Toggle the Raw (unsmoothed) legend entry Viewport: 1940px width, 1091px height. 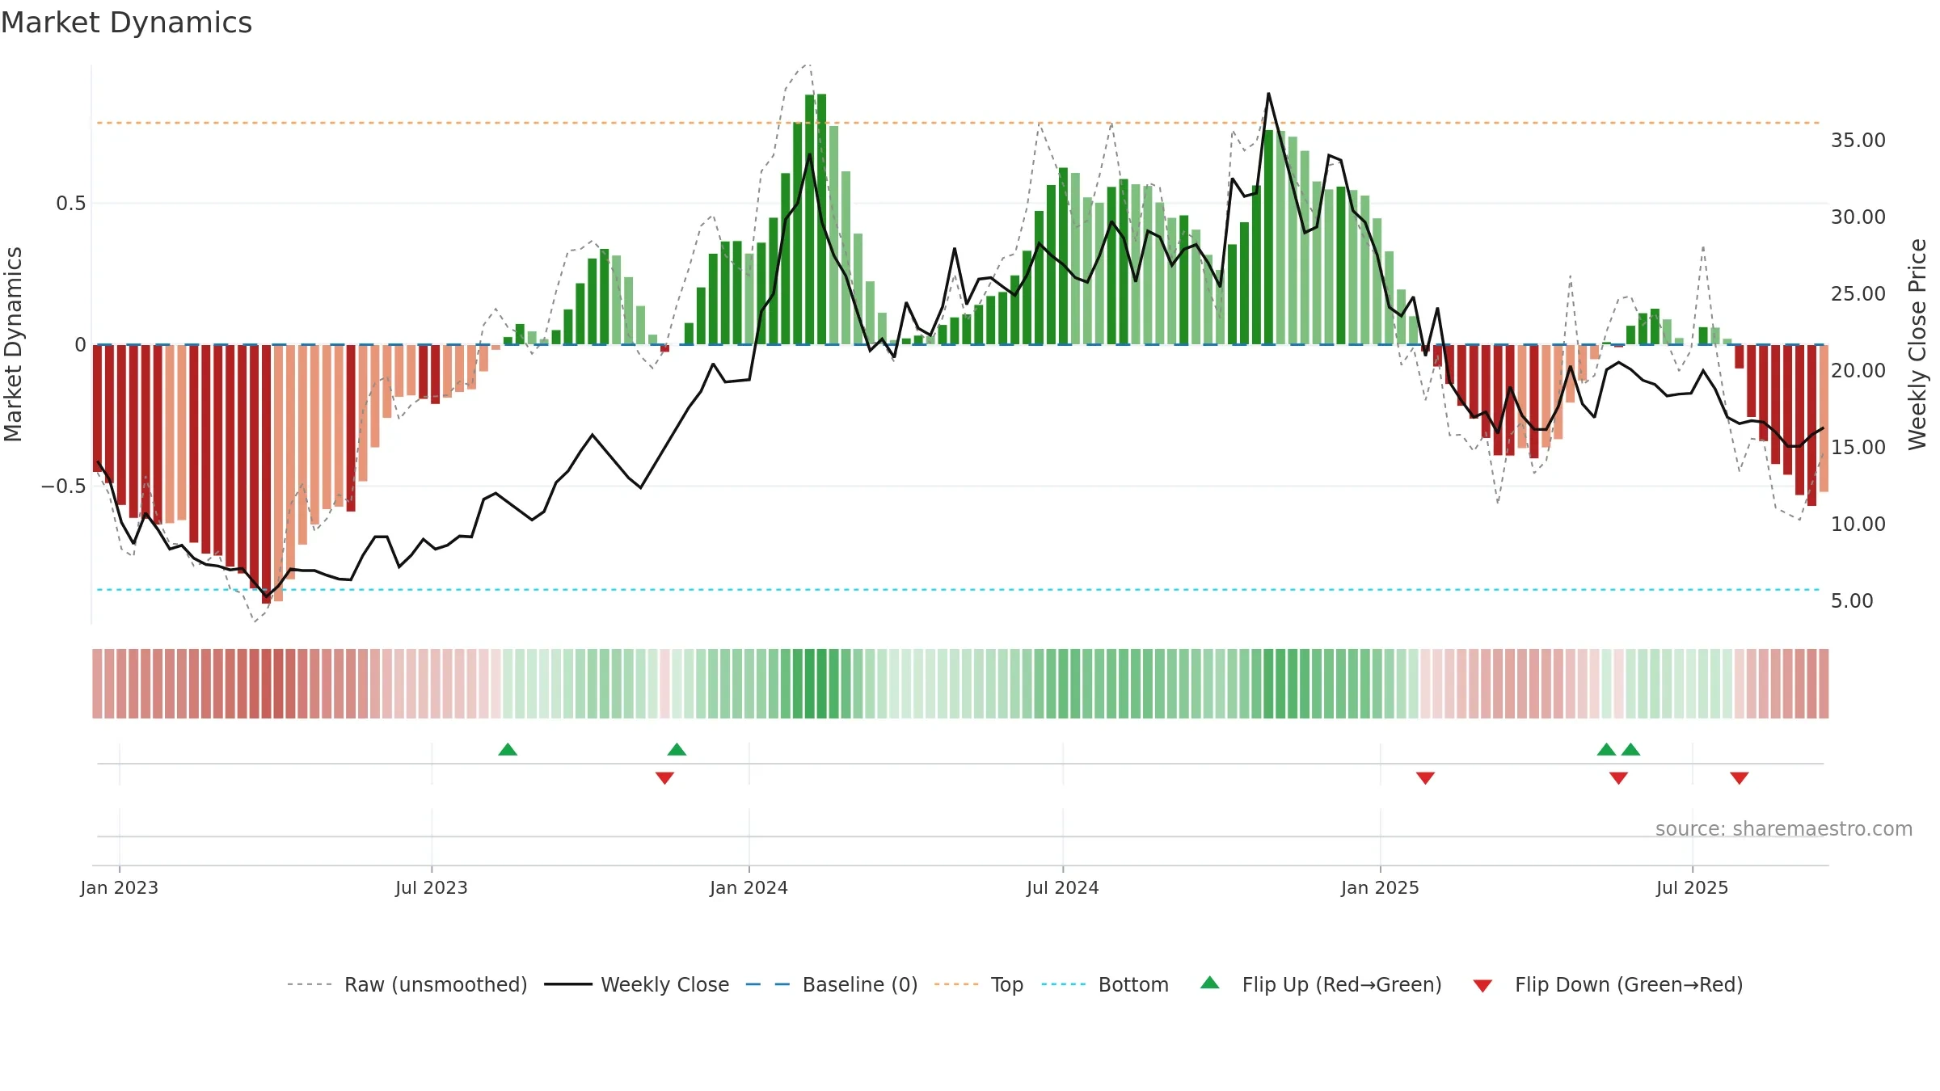point(407,984)
